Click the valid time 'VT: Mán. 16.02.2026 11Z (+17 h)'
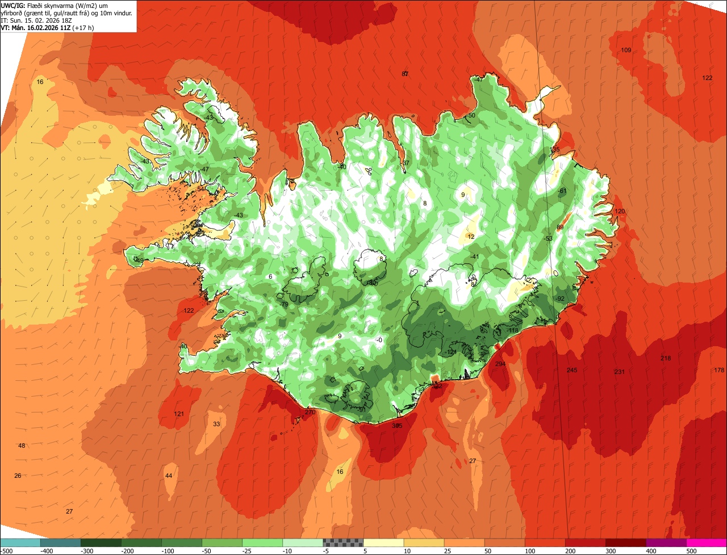 (48, 27)
